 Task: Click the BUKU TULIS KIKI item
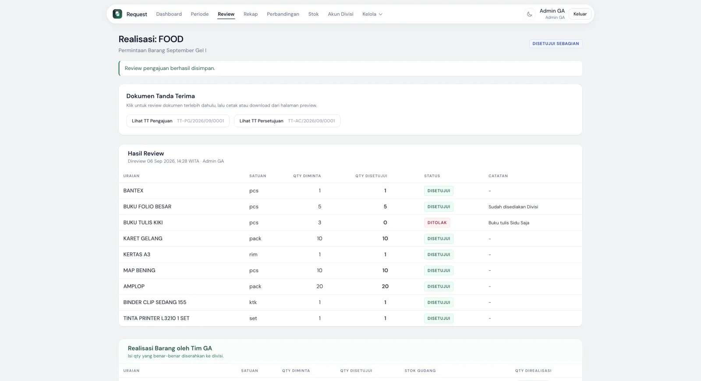(x=143, y=223)
